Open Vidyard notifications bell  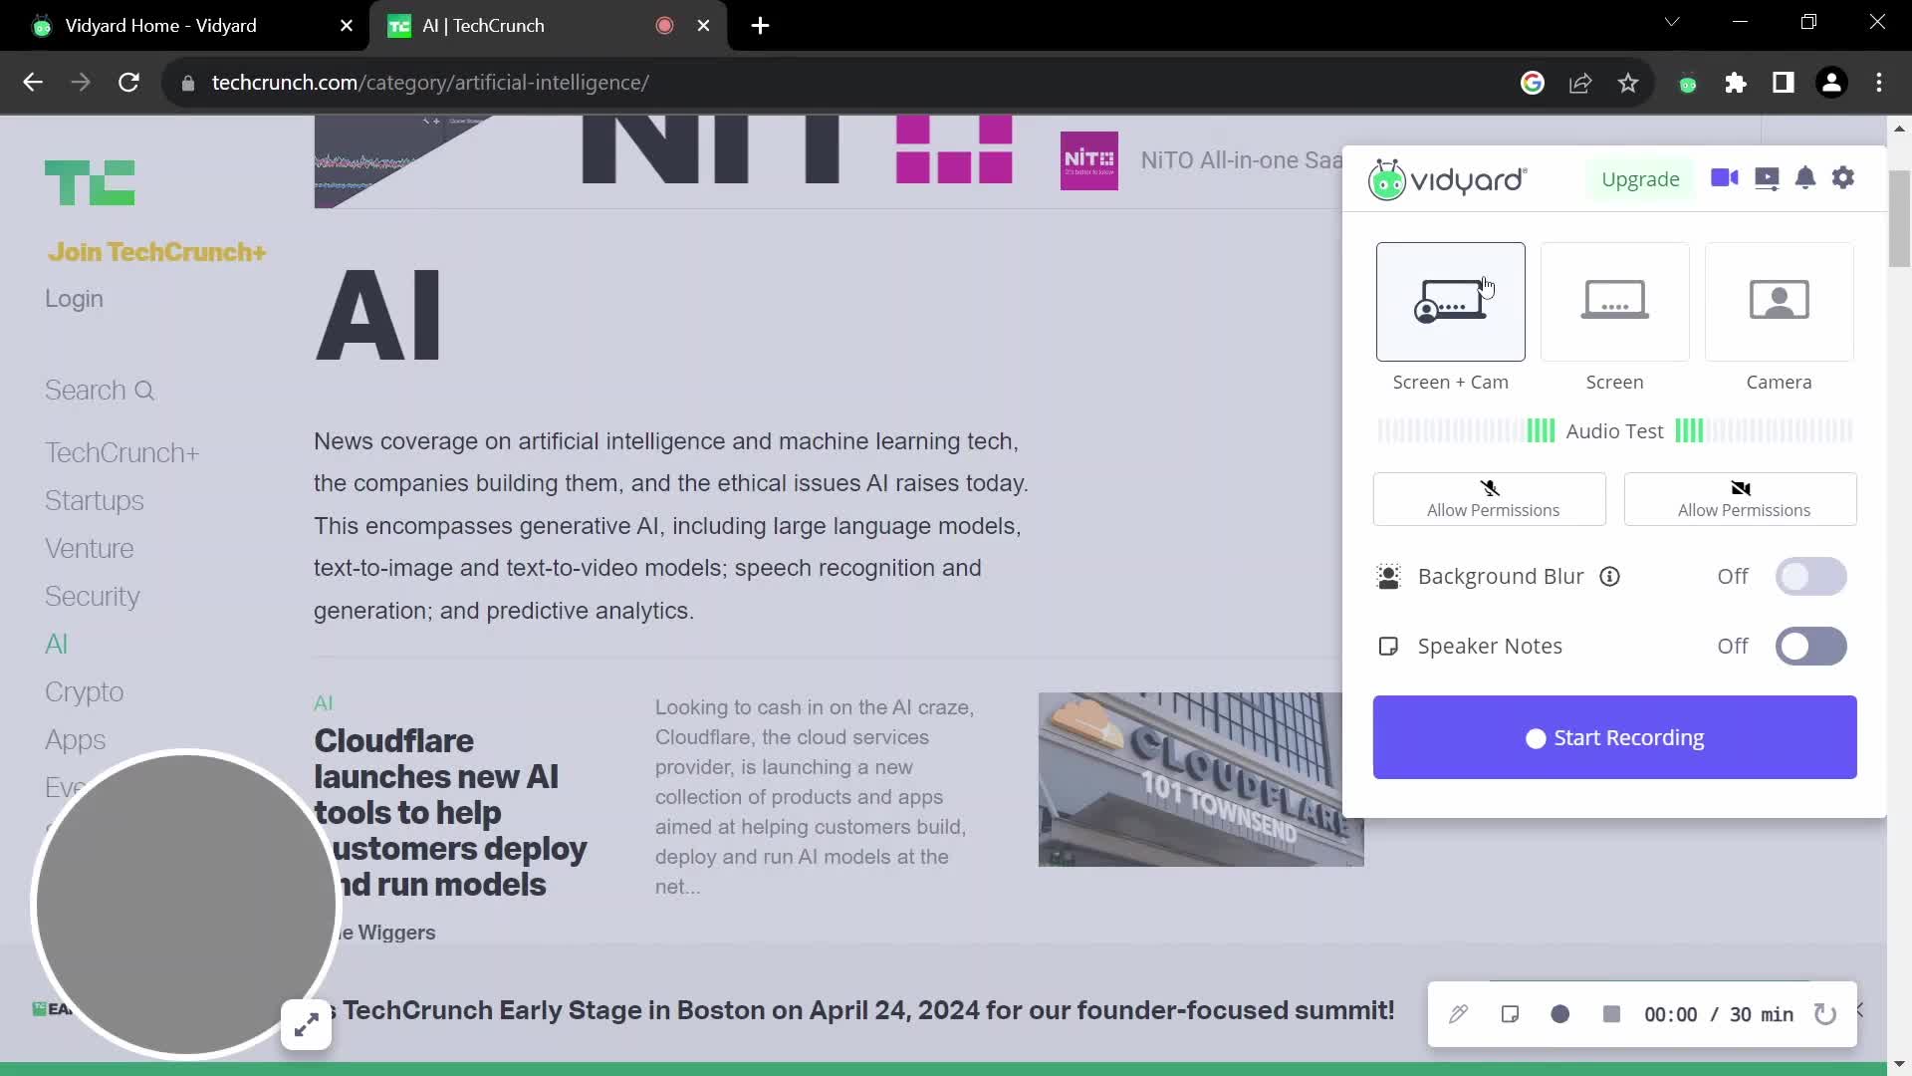(1804, 178)
